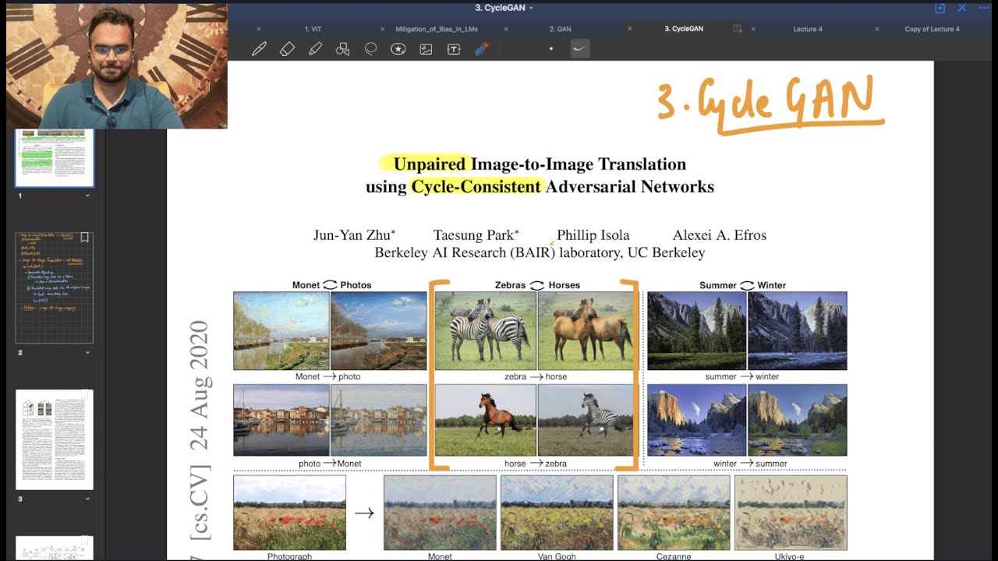
Task: Choose the dot laser pointer style
Action: (x=551, y=49)
